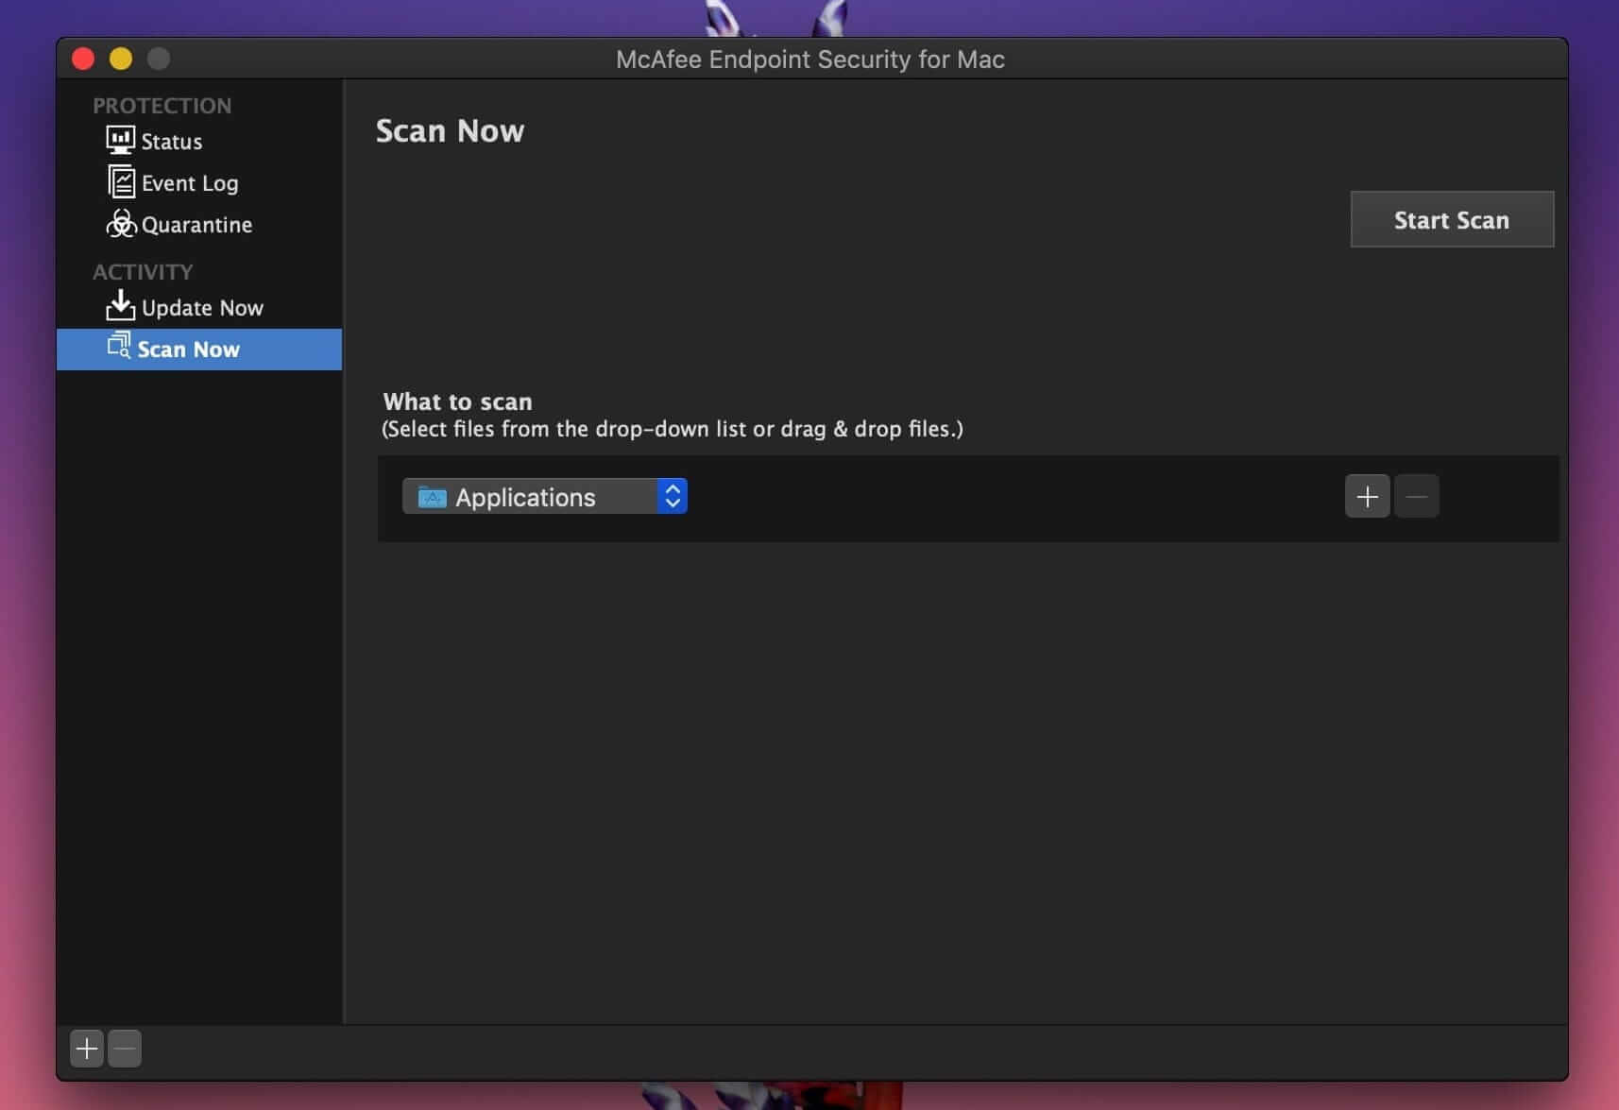Screen dimensions: 1619x1110
Task: Remove scan location with minus button
Action: (1416, 497)
